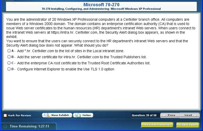Image resolution: width=203 pixels, height=131 pixels.
Task: Select answer option A radio button
Action: click(x=9, y=51)
